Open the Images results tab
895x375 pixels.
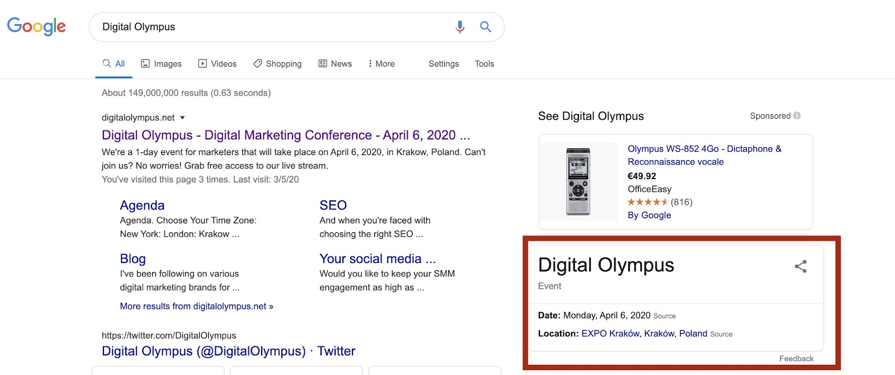coord(161,64)
